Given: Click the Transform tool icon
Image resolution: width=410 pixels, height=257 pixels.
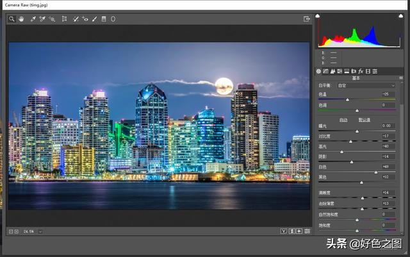Looking at the screenshot, I should [64, 19].
